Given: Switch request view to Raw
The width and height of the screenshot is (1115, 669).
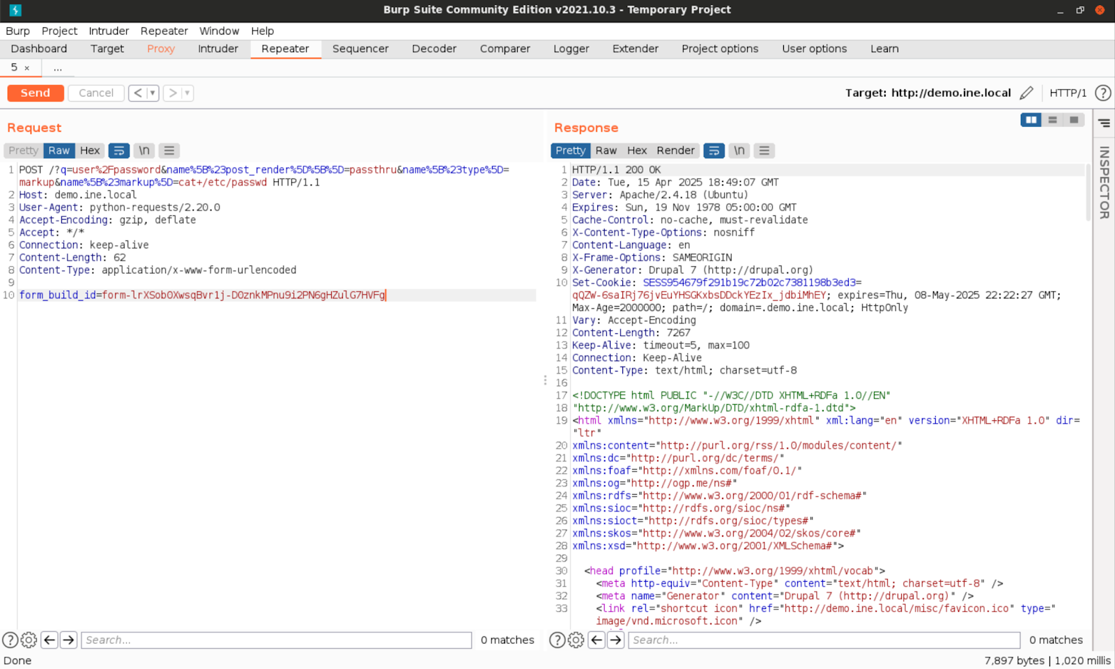Looking at the screenshot, I should point(59,151).
